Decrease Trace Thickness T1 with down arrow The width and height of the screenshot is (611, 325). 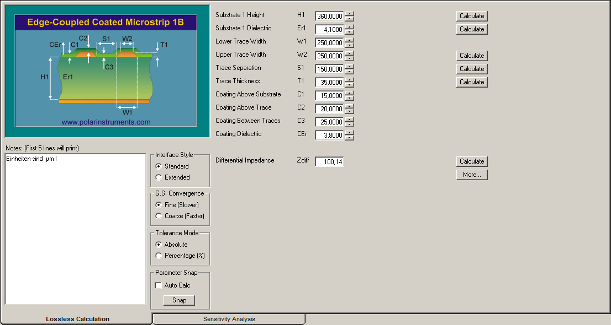(x=350, y=85)
